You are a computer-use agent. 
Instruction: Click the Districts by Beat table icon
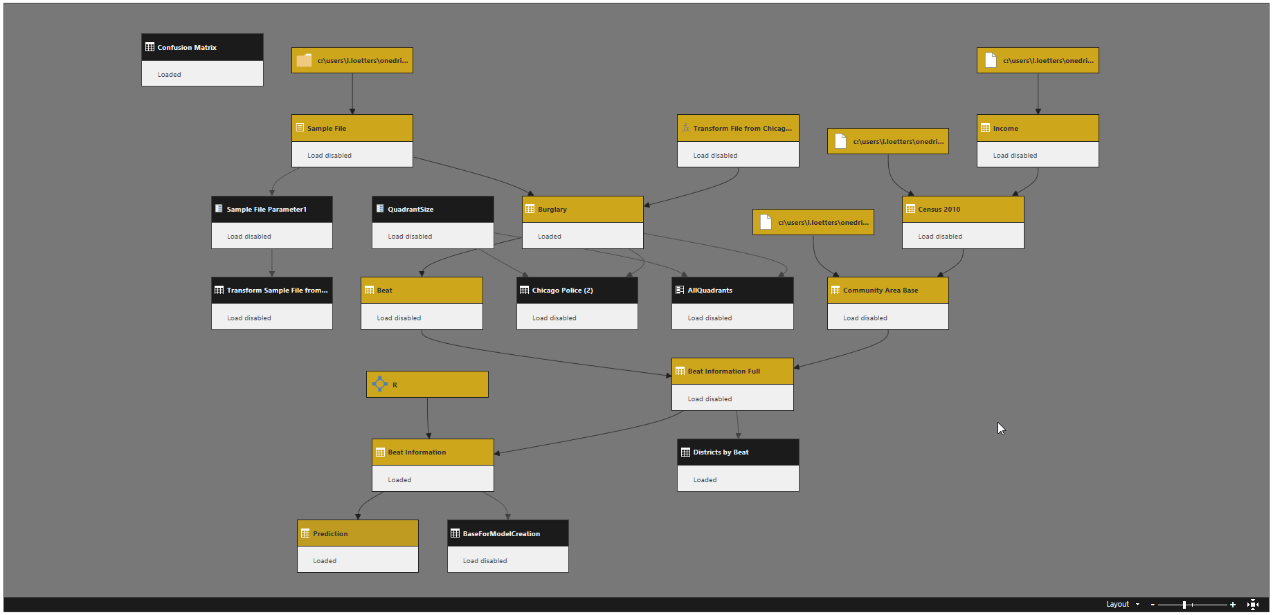(x=685, y=452)
